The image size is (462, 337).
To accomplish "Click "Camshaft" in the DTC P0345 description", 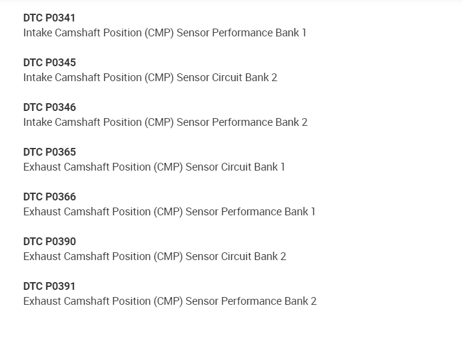I will (x=79, y=78).
